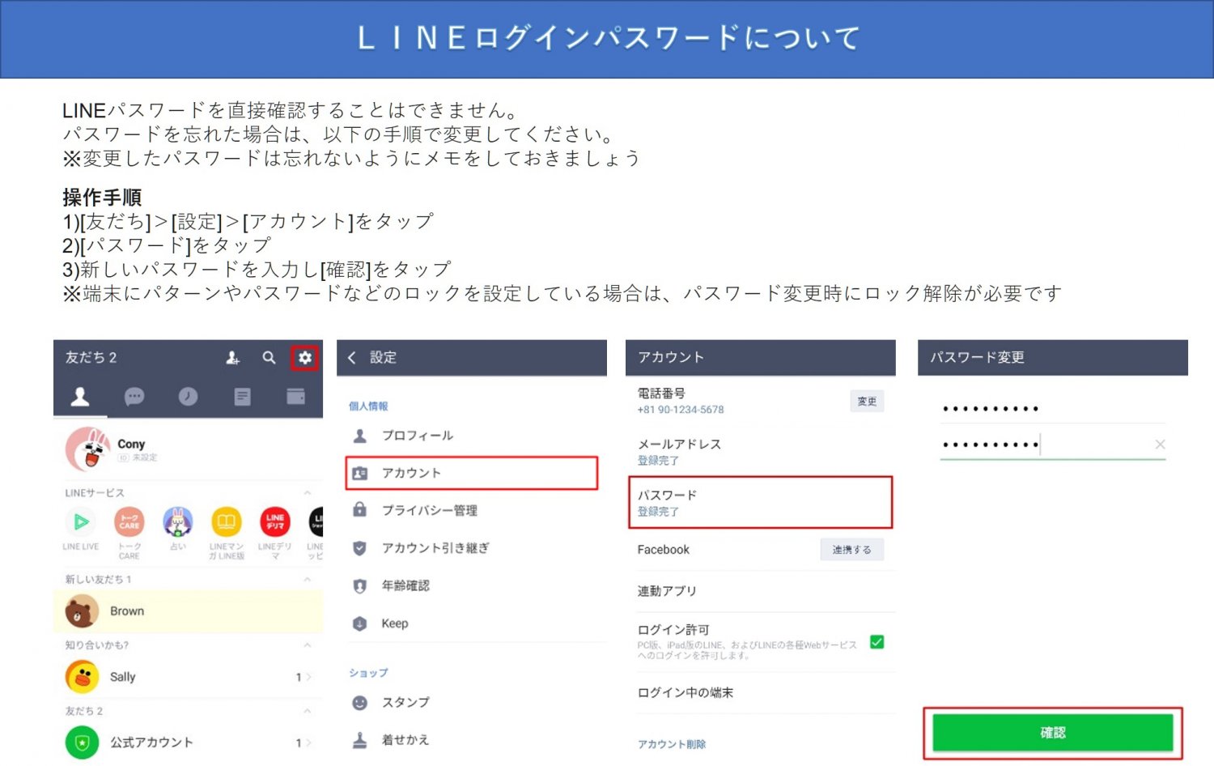Open settings via the gear icon
The image size is (1214, 766).
tap(304, 357)
